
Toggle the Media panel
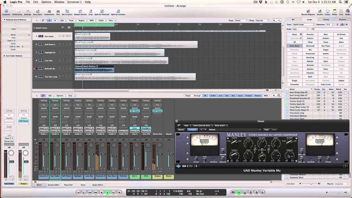coord(348,12)
